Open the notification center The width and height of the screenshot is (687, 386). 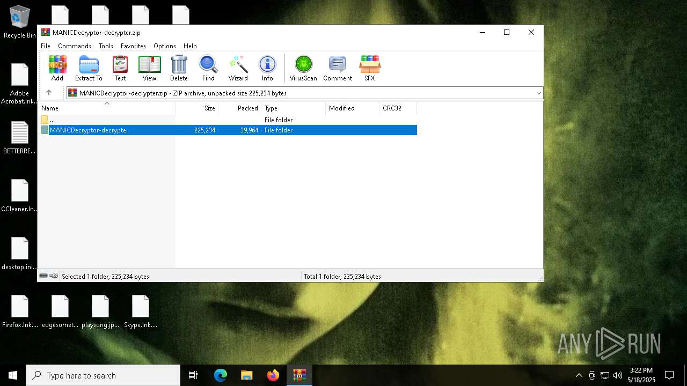(x=669, y=375)
